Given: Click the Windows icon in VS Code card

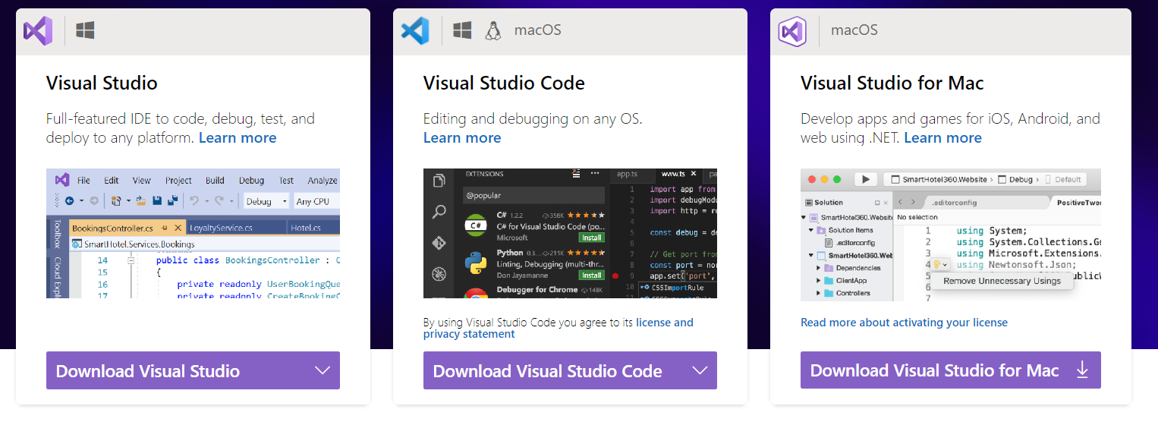Looking at the screenshot, I should click(462, 31).
